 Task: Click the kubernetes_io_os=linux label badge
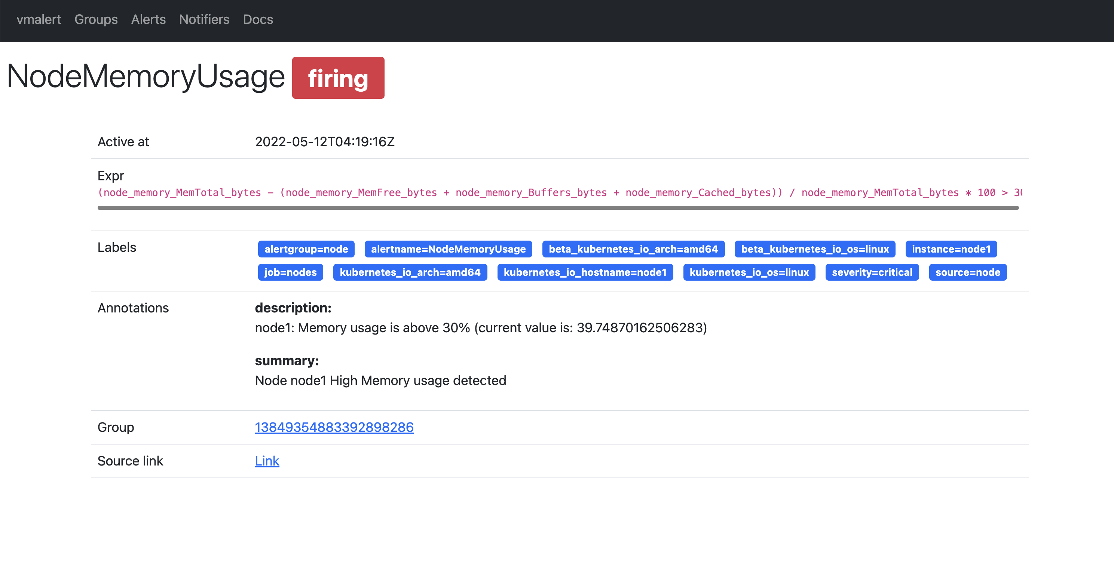tap(749, 272)
